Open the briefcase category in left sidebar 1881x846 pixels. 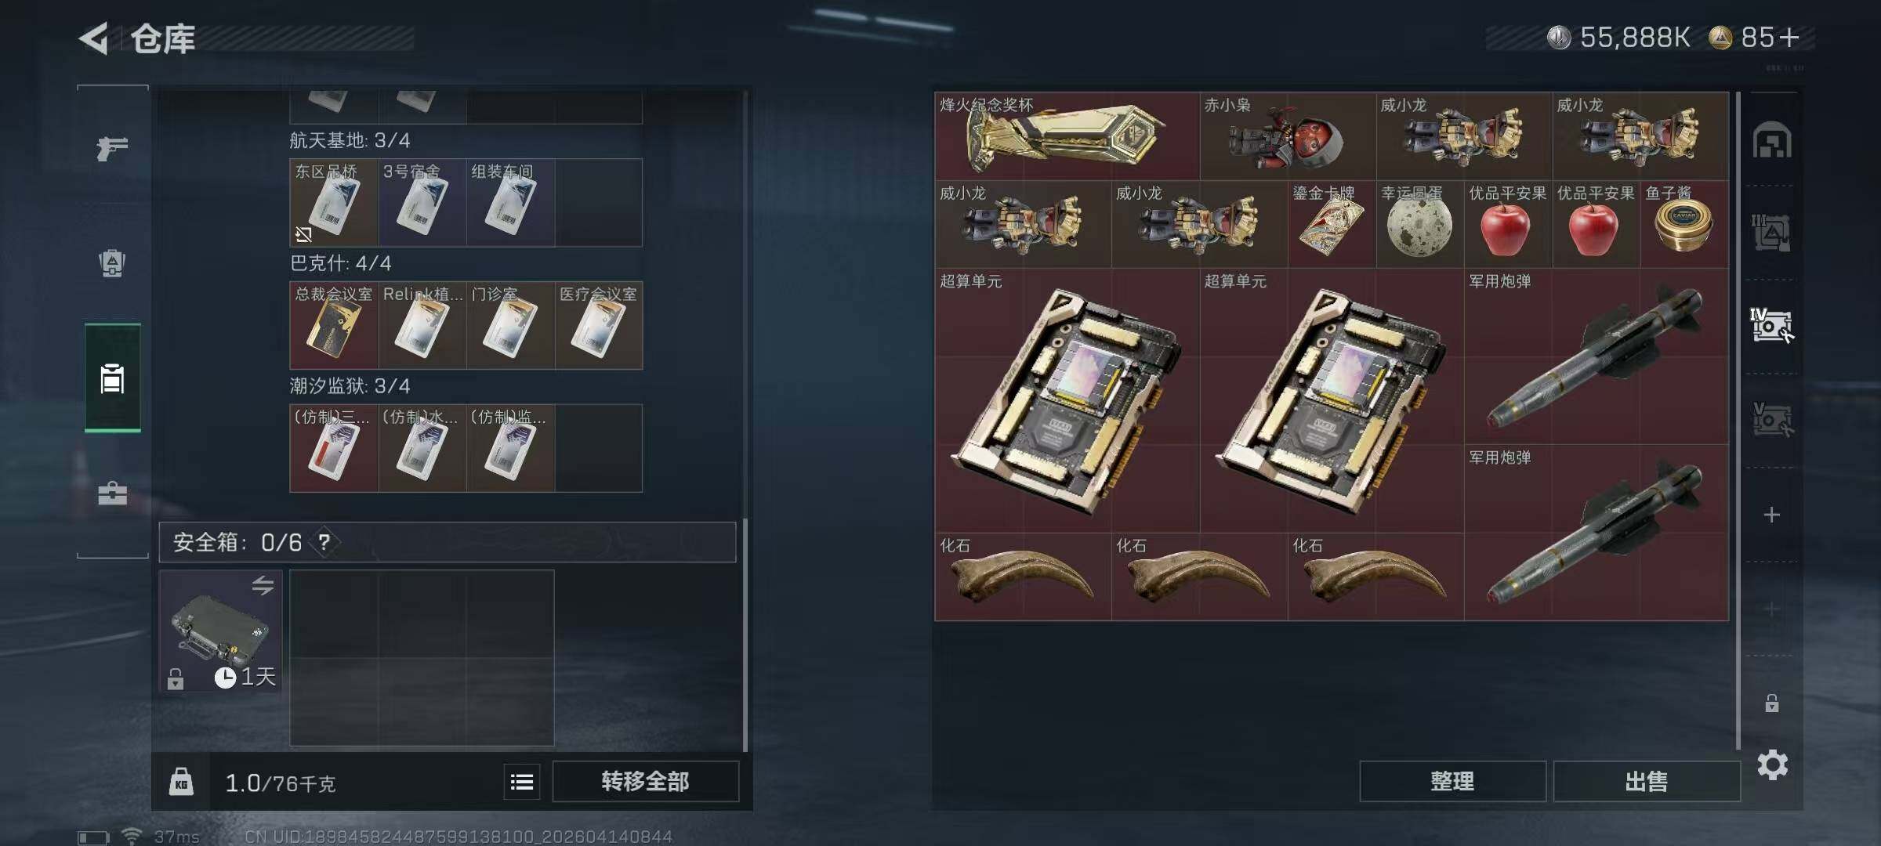(x=112, y=493)
